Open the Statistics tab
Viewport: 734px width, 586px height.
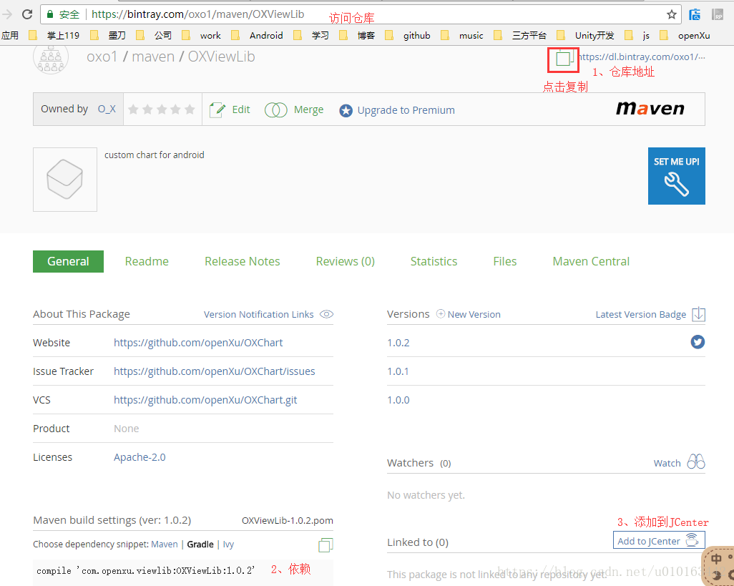pos(434,261)
